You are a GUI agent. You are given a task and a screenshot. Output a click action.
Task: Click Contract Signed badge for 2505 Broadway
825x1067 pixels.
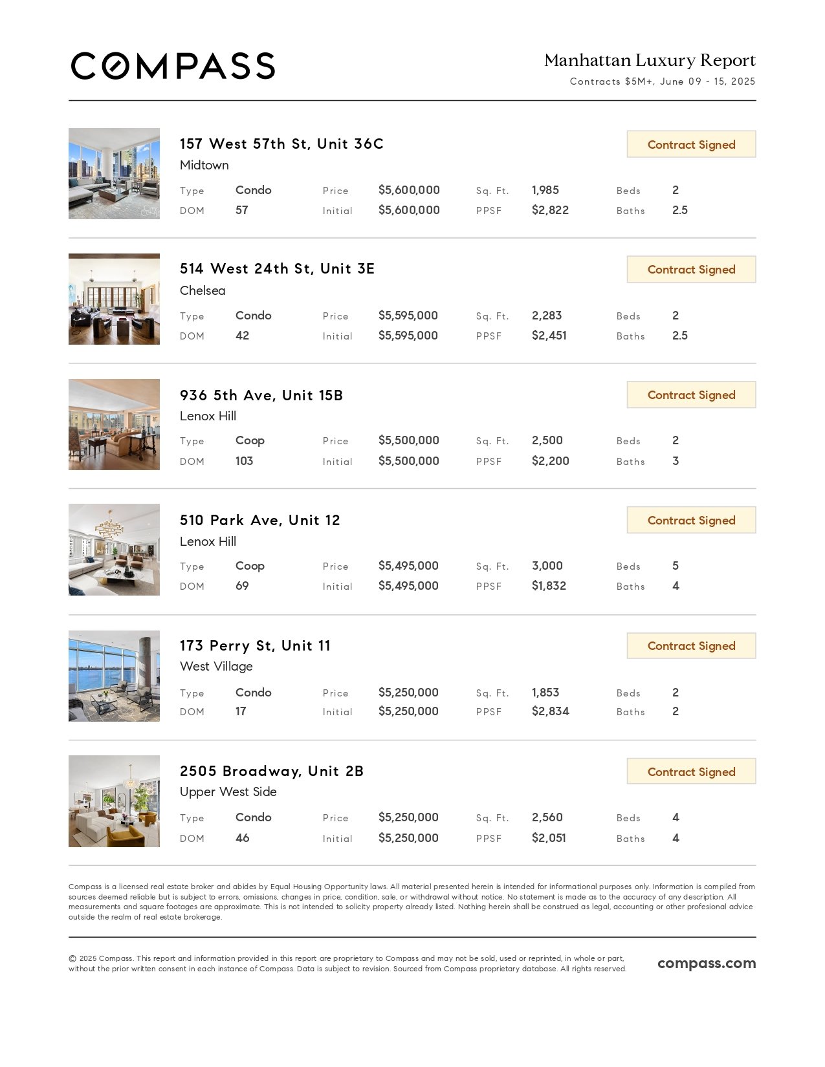(691, 771)
